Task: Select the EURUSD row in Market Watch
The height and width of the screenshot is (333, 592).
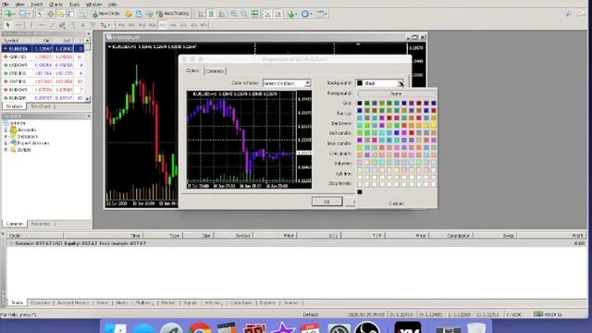Action: tap(43, 49)
